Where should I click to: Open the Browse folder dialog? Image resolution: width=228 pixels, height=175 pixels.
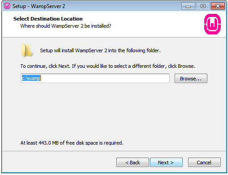tap(191, 79)
